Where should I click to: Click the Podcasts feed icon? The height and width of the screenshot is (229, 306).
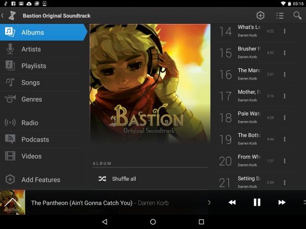(x=10, y=139)
